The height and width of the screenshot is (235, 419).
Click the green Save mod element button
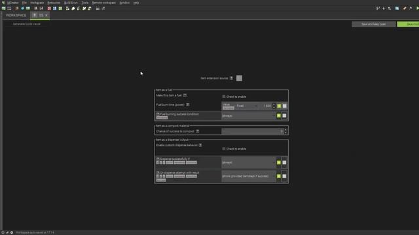tap(408, 24)
